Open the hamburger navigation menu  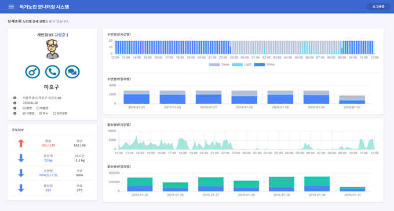point(11,6)
